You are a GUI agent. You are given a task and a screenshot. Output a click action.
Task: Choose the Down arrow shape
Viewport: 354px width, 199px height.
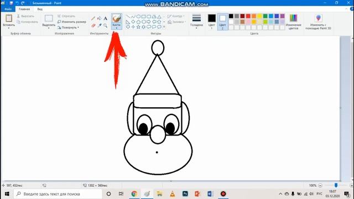pyautogui.click(x=128, y=27)
